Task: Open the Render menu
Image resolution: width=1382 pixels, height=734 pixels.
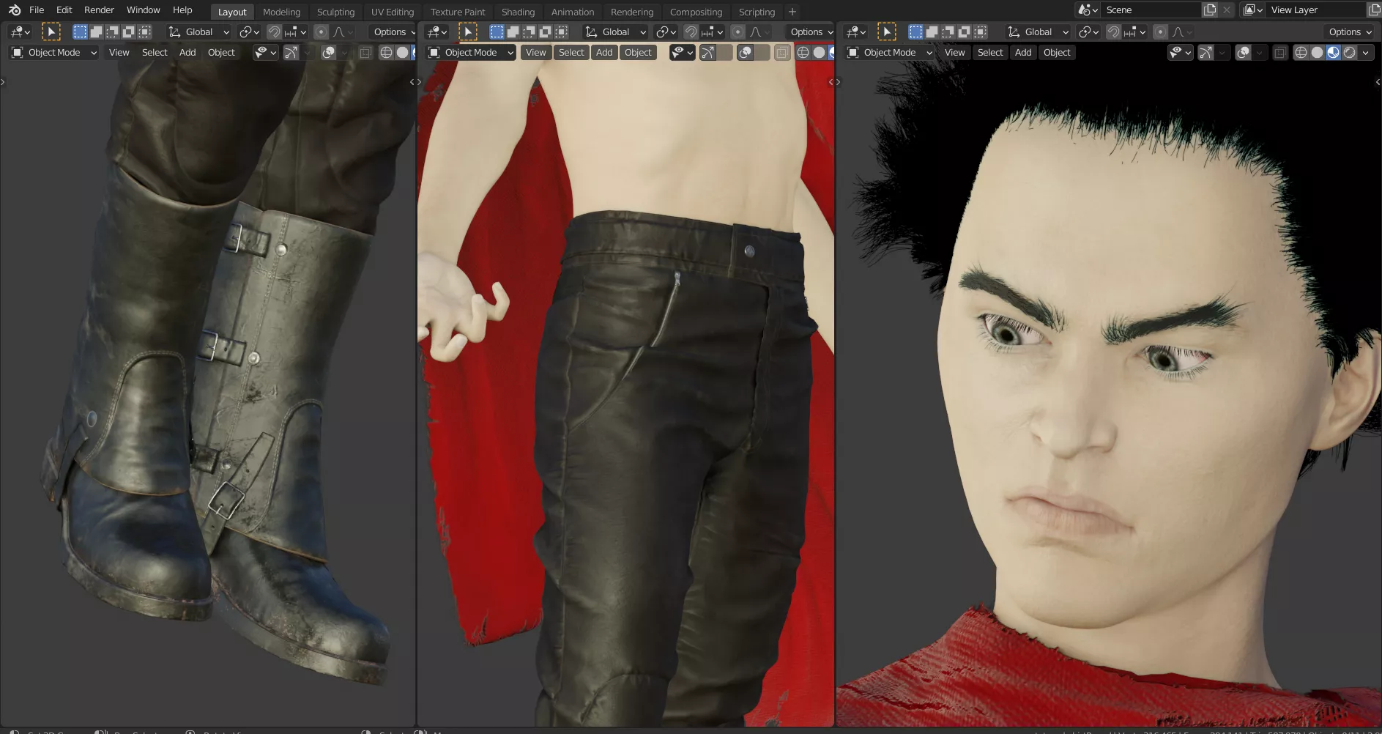Action: [x=99, y=10]
